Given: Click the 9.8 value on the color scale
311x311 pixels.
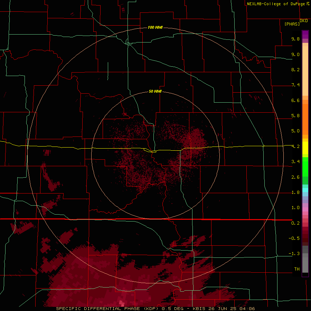Looking at the screenshot, I should 295,39.
